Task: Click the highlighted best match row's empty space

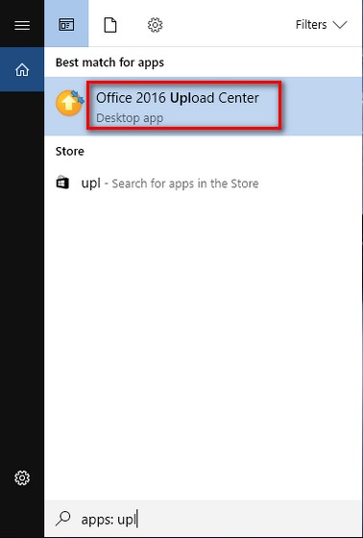Action: click(321, 106)
